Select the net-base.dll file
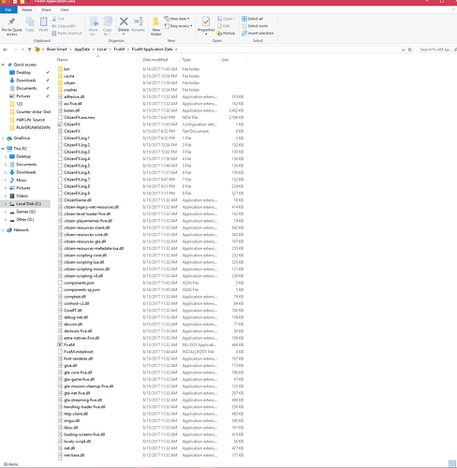The image size is (457, 468). pyautogui.click(x=74, y=455)
